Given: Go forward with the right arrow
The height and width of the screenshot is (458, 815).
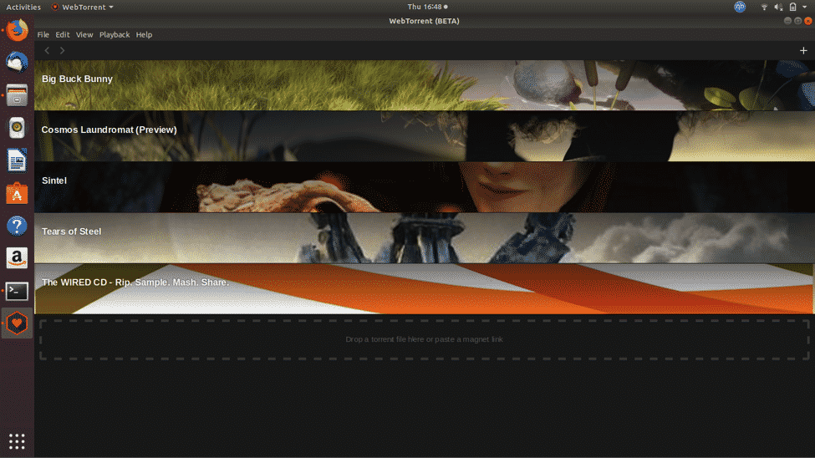Looking at the screenshot, I should point(63,50).
